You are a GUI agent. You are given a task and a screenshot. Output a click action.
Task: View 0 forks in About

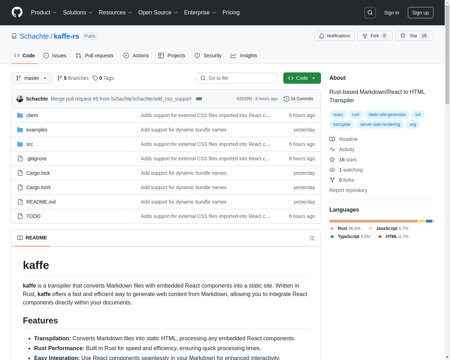point(342,180)
